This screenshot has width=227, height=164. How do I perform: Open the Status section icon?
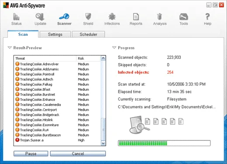point(16,17)
